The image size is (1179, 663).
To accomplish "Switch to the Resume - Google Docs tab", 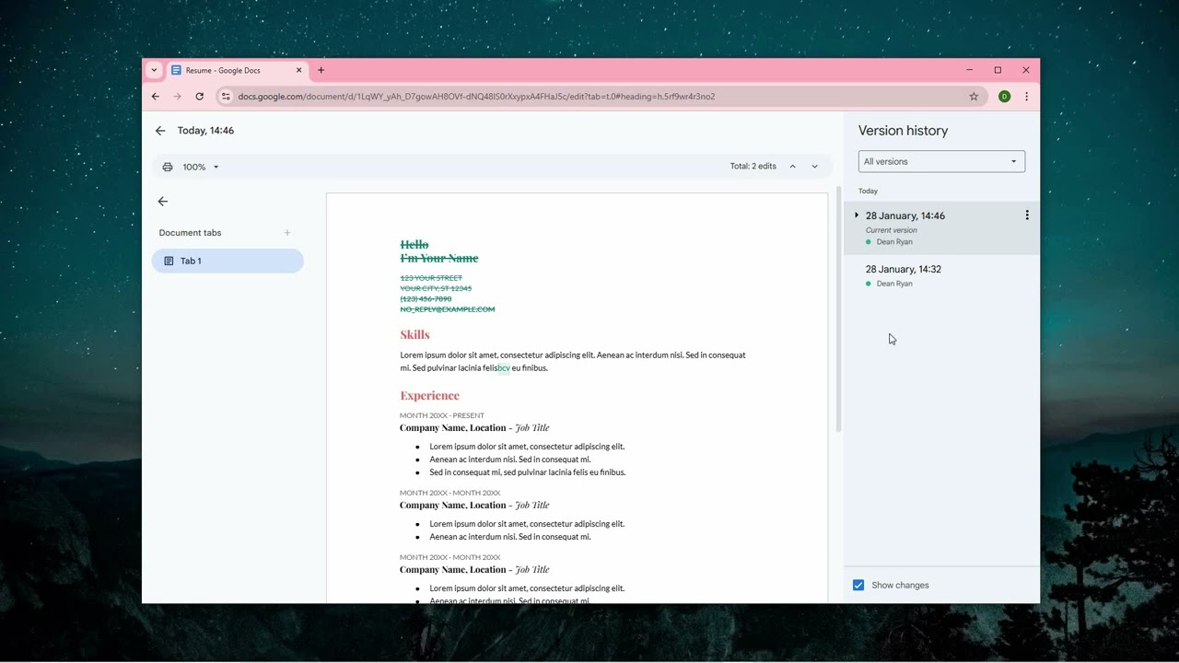I will (x=237, y=70).
